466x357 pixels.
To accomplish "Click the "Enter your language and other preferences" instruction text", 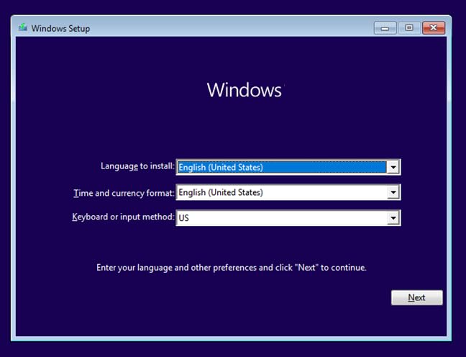I will pos(232,268).
